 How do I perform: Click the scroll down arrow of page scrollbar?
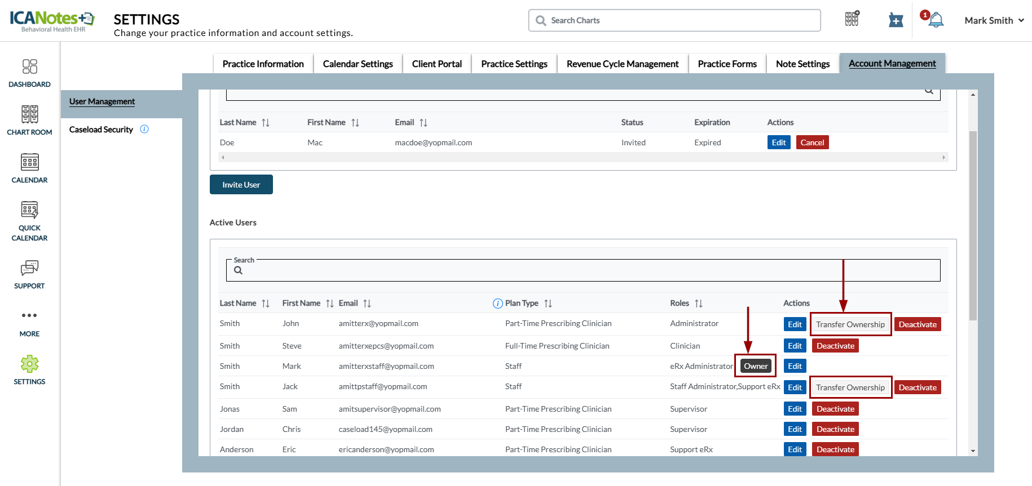coord(973,451)
